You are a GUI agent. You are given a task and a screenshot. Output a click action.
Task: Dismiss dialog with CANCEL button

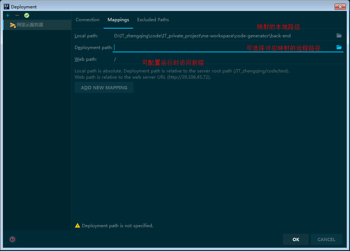tap(326, 239)
